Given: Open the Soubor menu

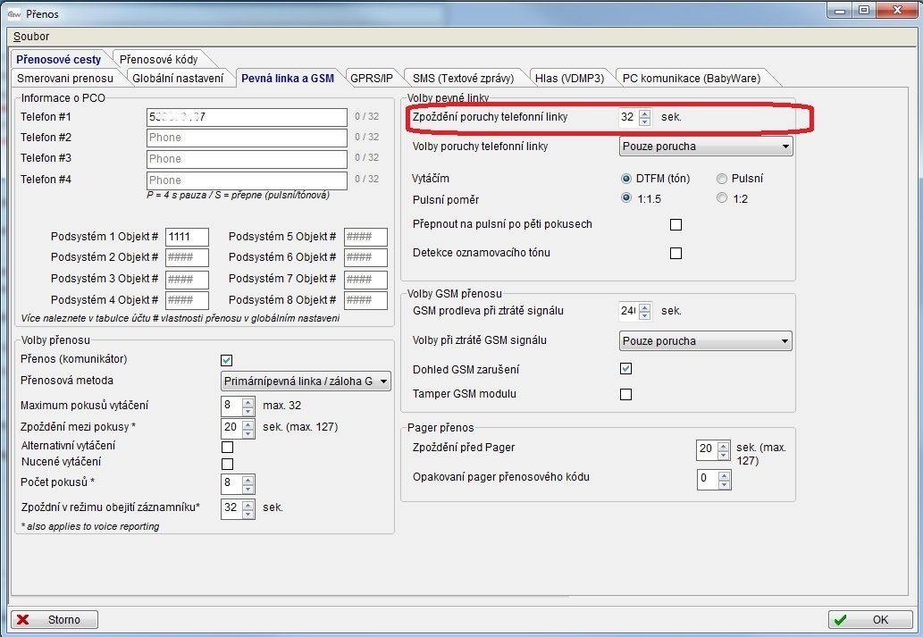Looking at the screenshot, I should [x=31, y=37].
